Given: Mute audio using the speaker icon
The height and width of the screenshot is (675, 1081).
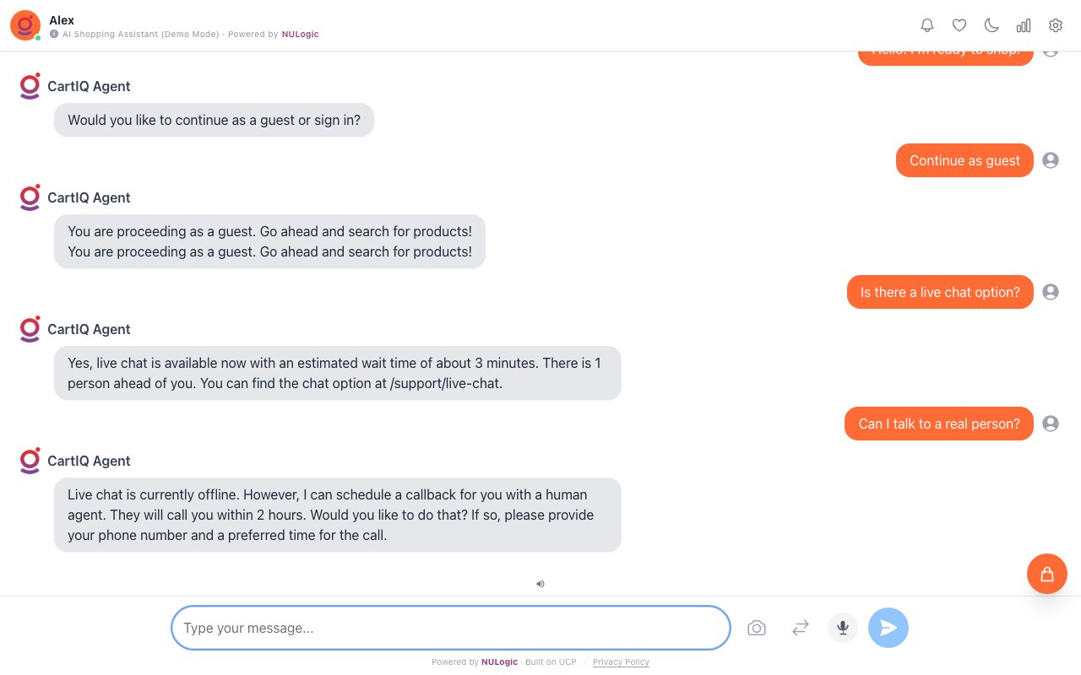Looking at the screenshot, I should [x=540, y=583].
